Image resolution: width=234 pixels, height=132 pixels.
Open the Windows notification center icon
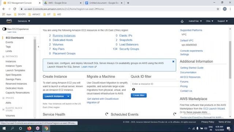229,128
